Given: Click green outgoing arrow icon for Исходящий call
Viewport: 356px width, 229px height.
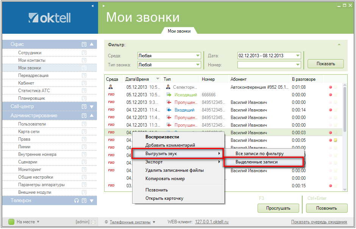Looking at the screenshot, I should click(x=169, y=95).
